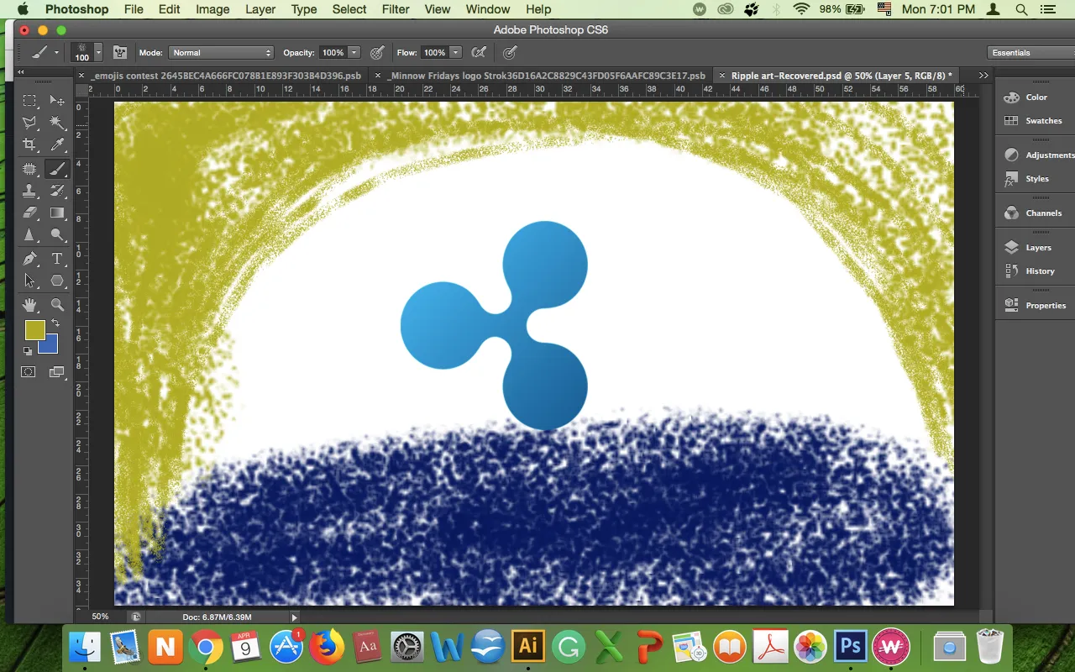Select the History Brush tool

(x=57, y=191)
